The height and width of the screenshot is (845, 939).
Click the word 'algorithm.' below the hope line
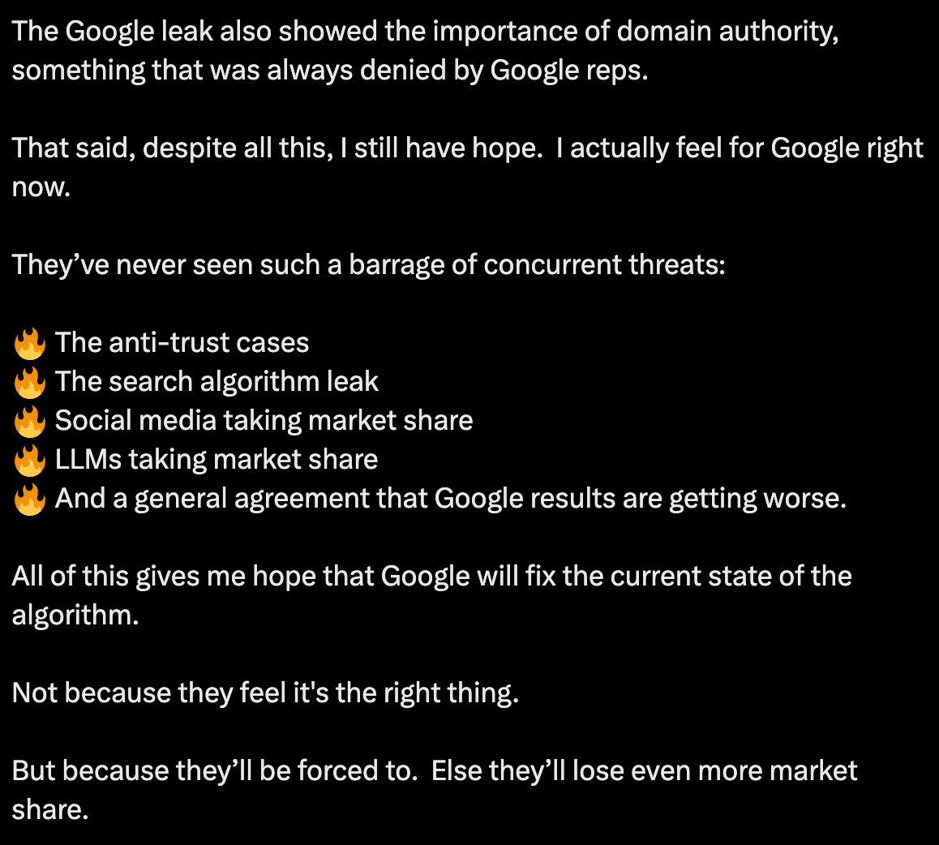coord(75,616)
